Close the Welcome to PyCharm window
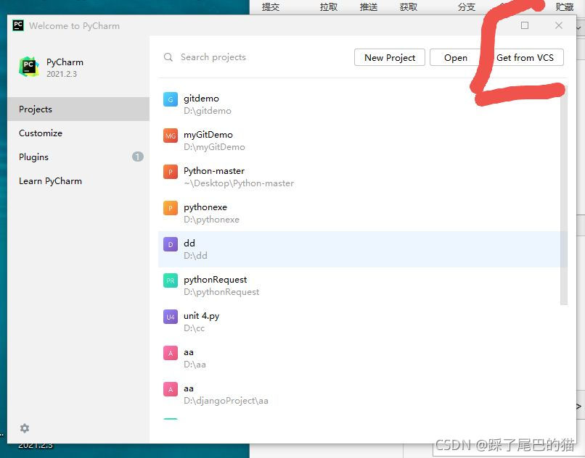The height and width of the screenshot is (458, 585). tap(559, 25)
